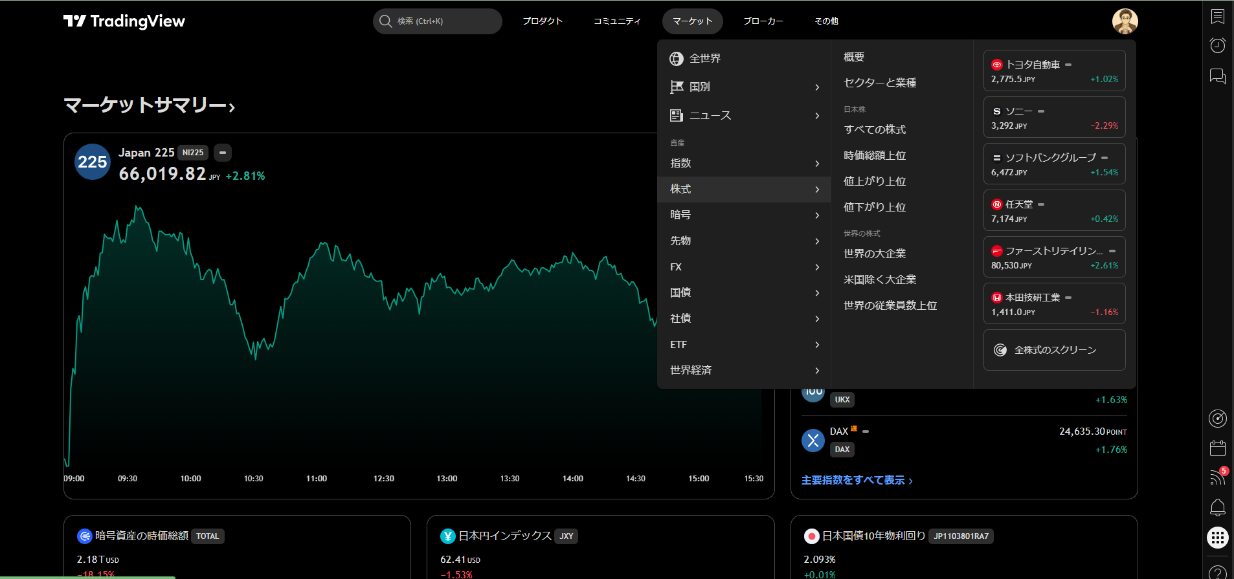Open the notifications bell icon
The image size is (1234, 579).
1218,508
